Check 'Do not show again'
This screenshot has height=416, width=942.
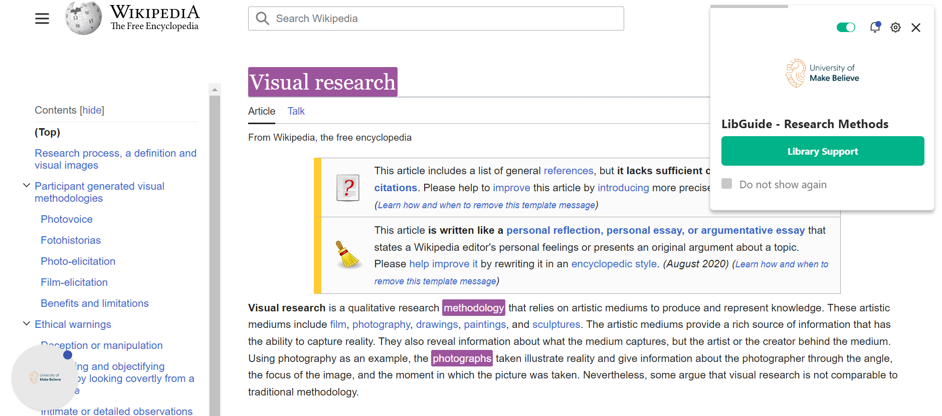click(x=727, y=184)
